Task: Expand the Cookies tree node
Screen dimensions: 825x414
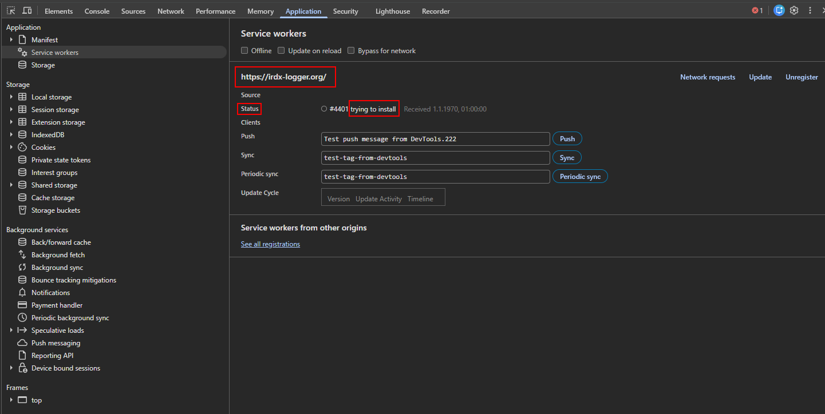Action: (11, 148)
